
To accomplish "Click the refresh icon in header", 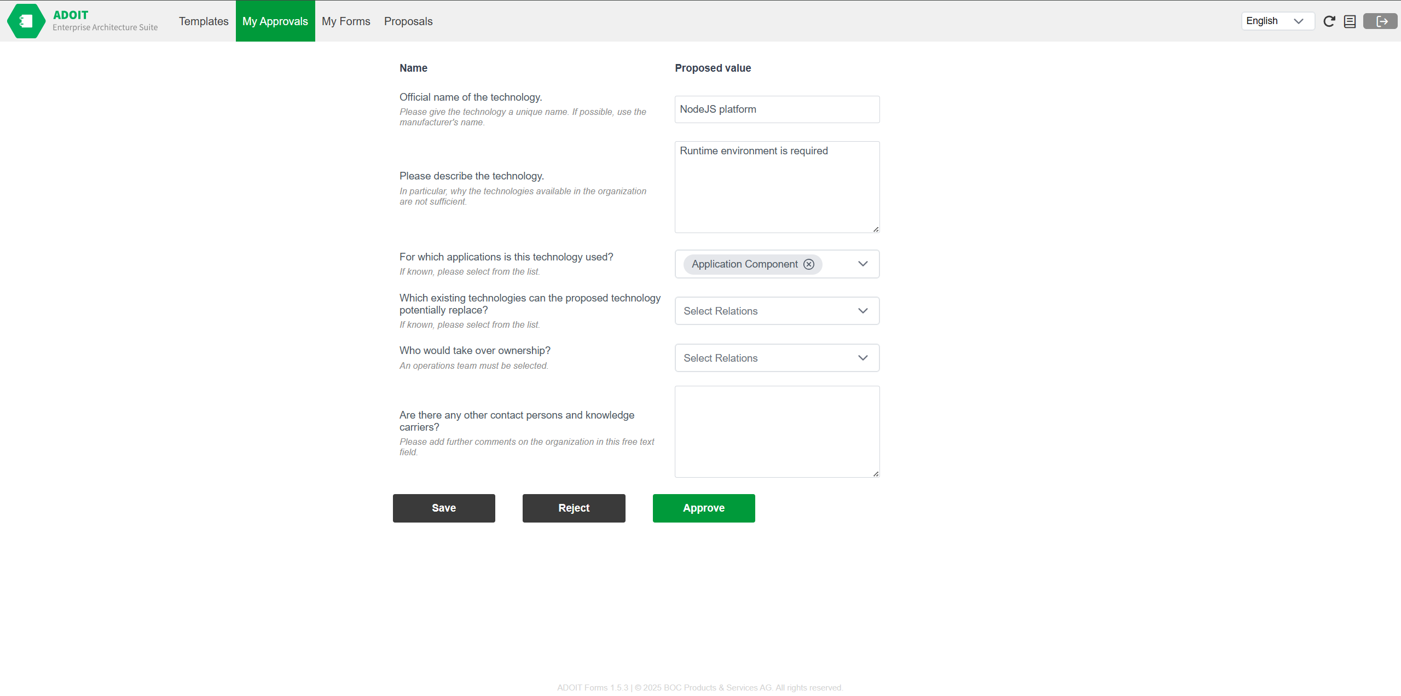I will (1329, 21).
